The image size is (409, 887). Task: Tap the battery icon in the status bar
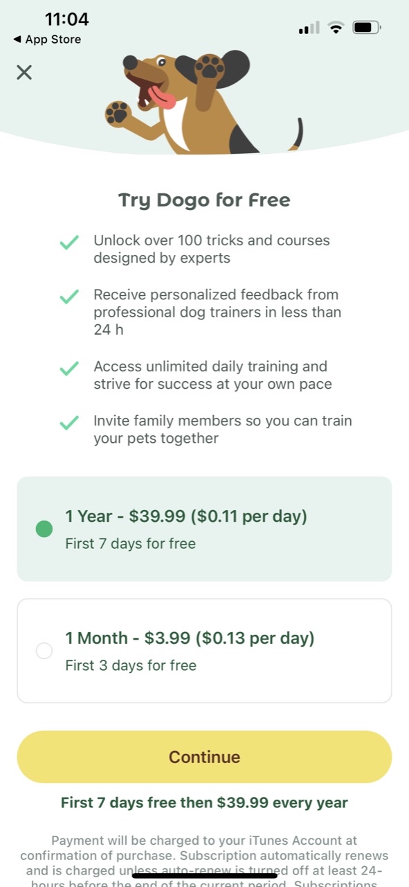click(365, 27)
